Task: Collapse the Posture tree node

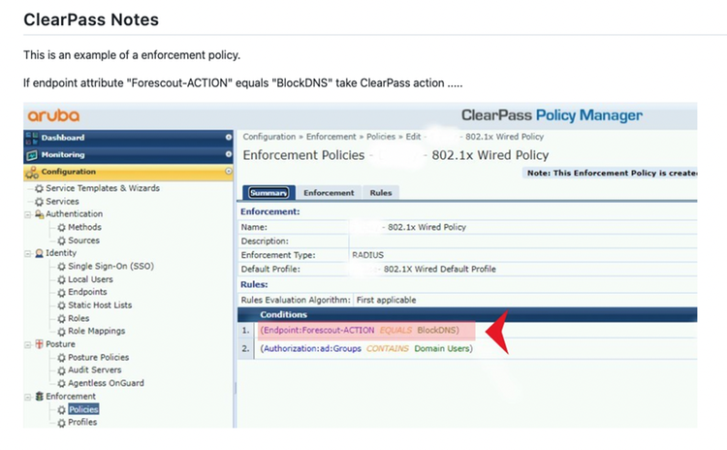Action: (27, 344)
